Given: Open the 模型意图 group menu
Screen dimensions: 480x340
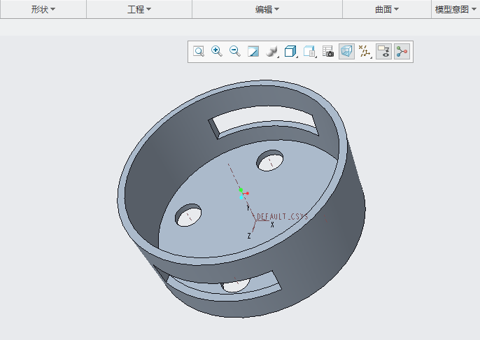Looking at the screenshot, I should point(455,10).
